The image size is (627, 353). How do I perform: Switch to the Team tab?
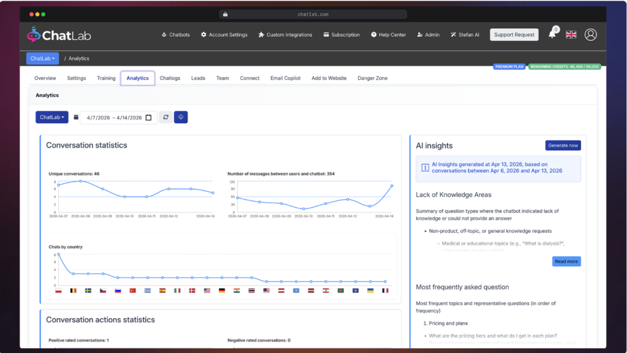click(223, 78)
